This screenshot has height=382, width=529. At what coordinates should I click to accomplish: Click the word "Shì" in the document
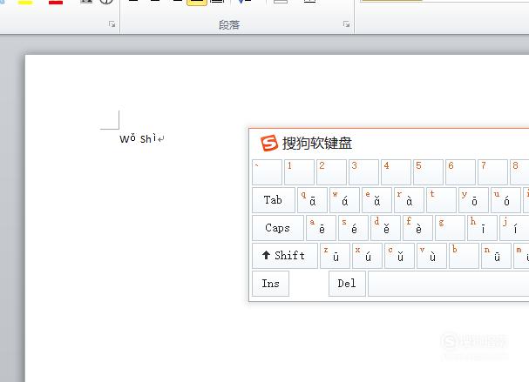148,138
